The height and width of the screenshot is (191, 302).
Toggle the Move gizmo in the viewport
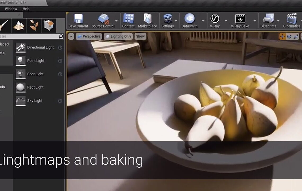[x=282, y=36]
